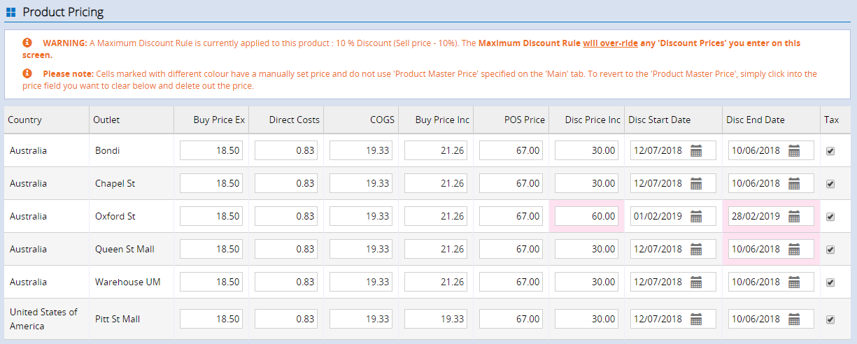The width and height of the screenshot is (857, 344).
Task: Edit Bondi Buy Price Ex field
Action: (x=211, y=150)
